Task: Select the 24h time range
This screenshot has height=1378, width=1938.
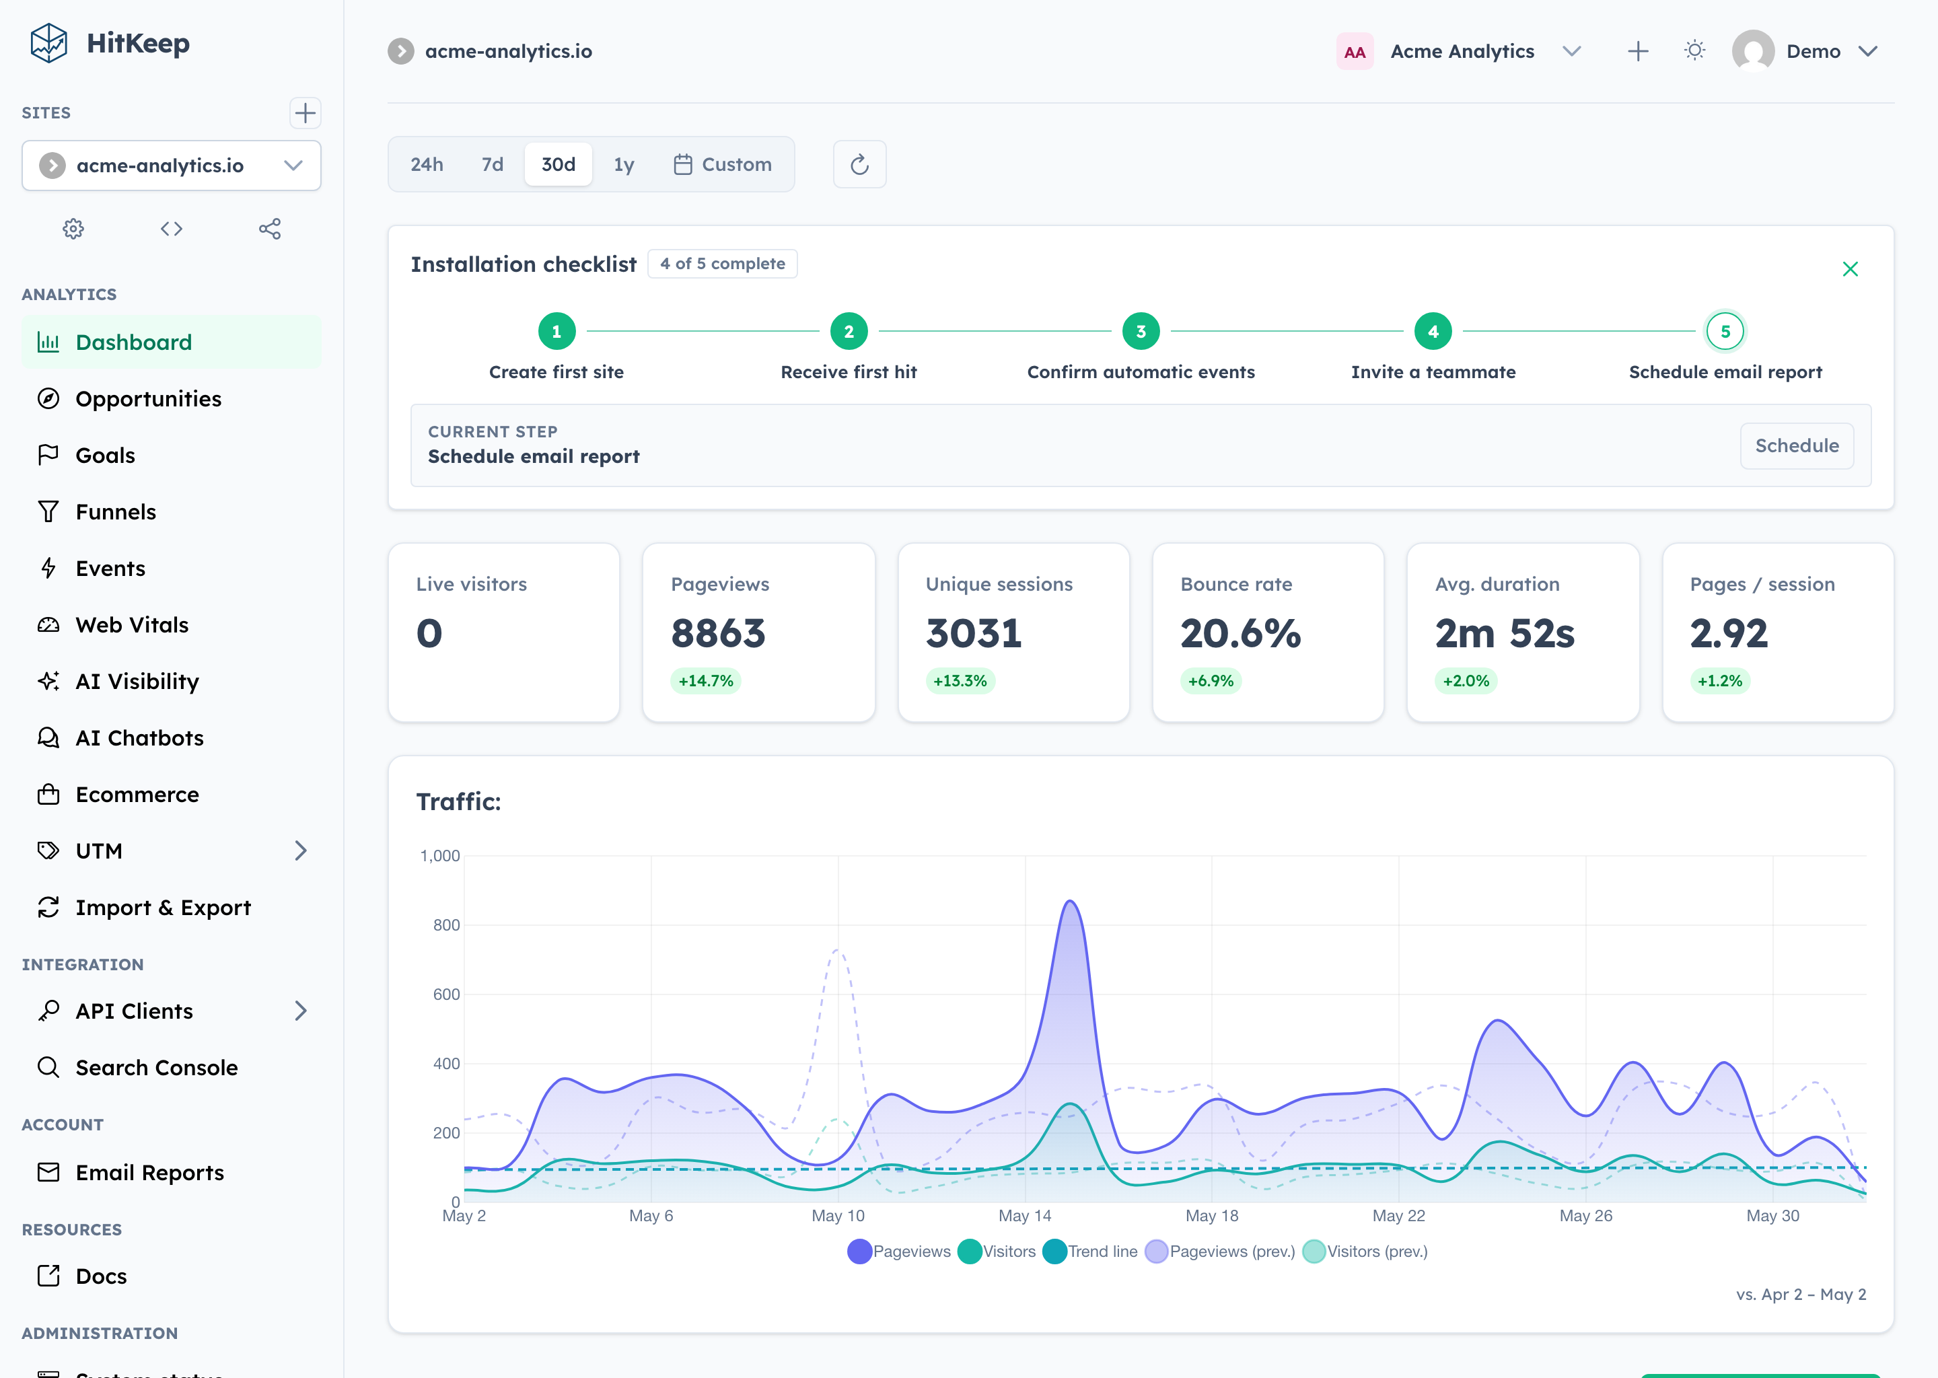Action: (427, 165)
